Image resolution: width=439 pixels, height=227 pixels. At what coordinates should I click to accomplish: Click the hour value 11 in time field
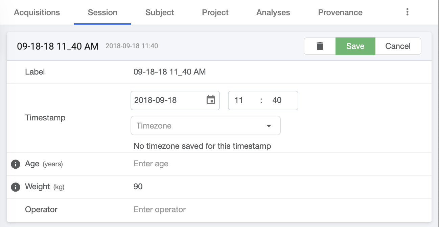pyautogui.click(x=239, y=100)
